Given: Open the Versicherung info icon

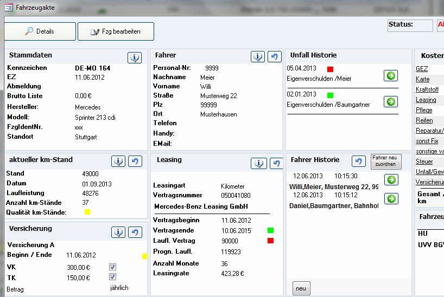Looking at the screenshot, I should click(x=118, y=232).
